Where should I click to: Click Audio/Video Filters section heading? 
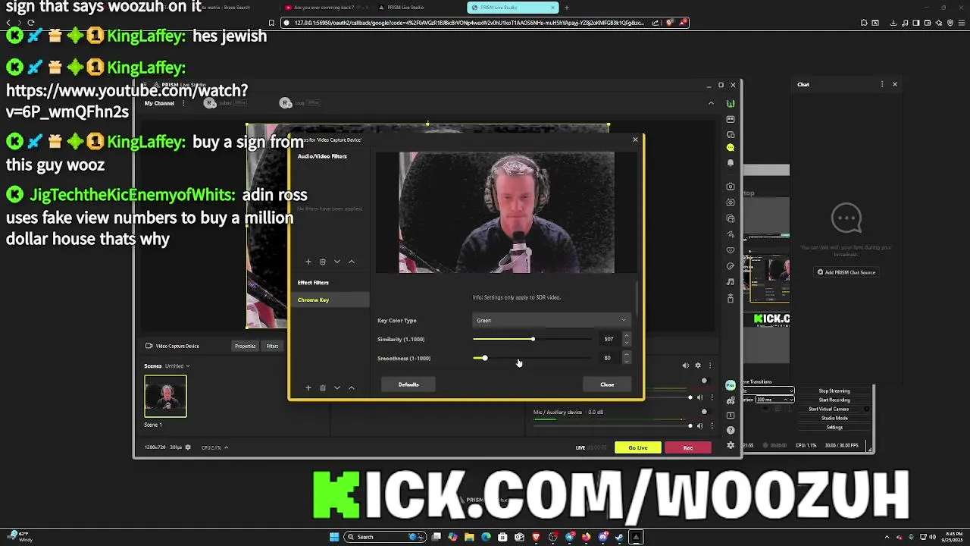[322, 156]
